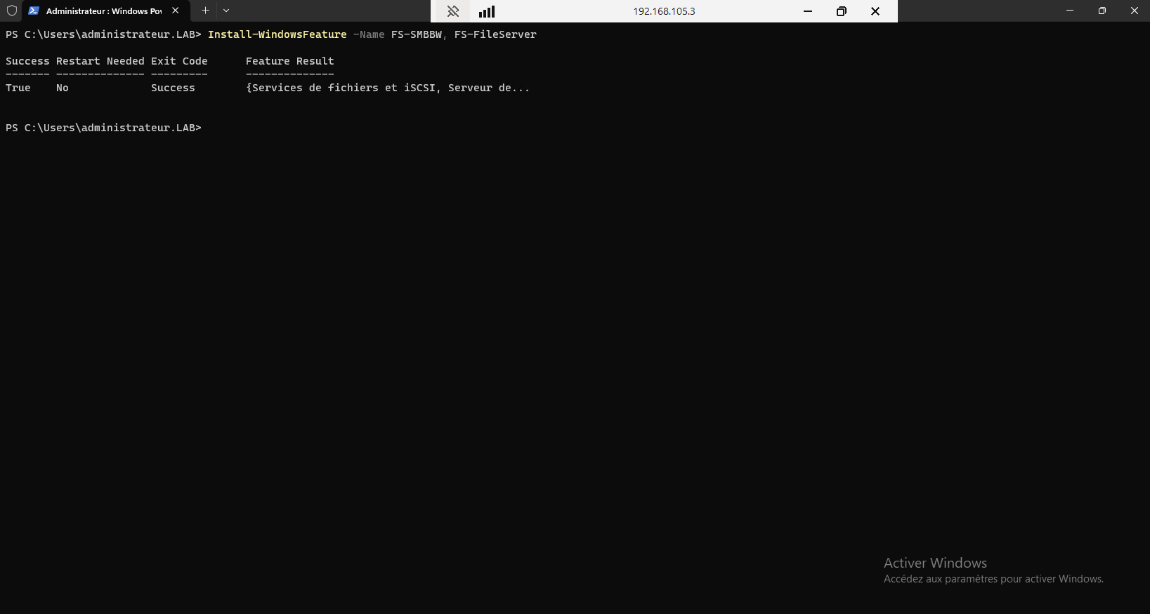Click the 192.168.105.3 connection bar title
1150x614 pixels.
coord(664,11)
